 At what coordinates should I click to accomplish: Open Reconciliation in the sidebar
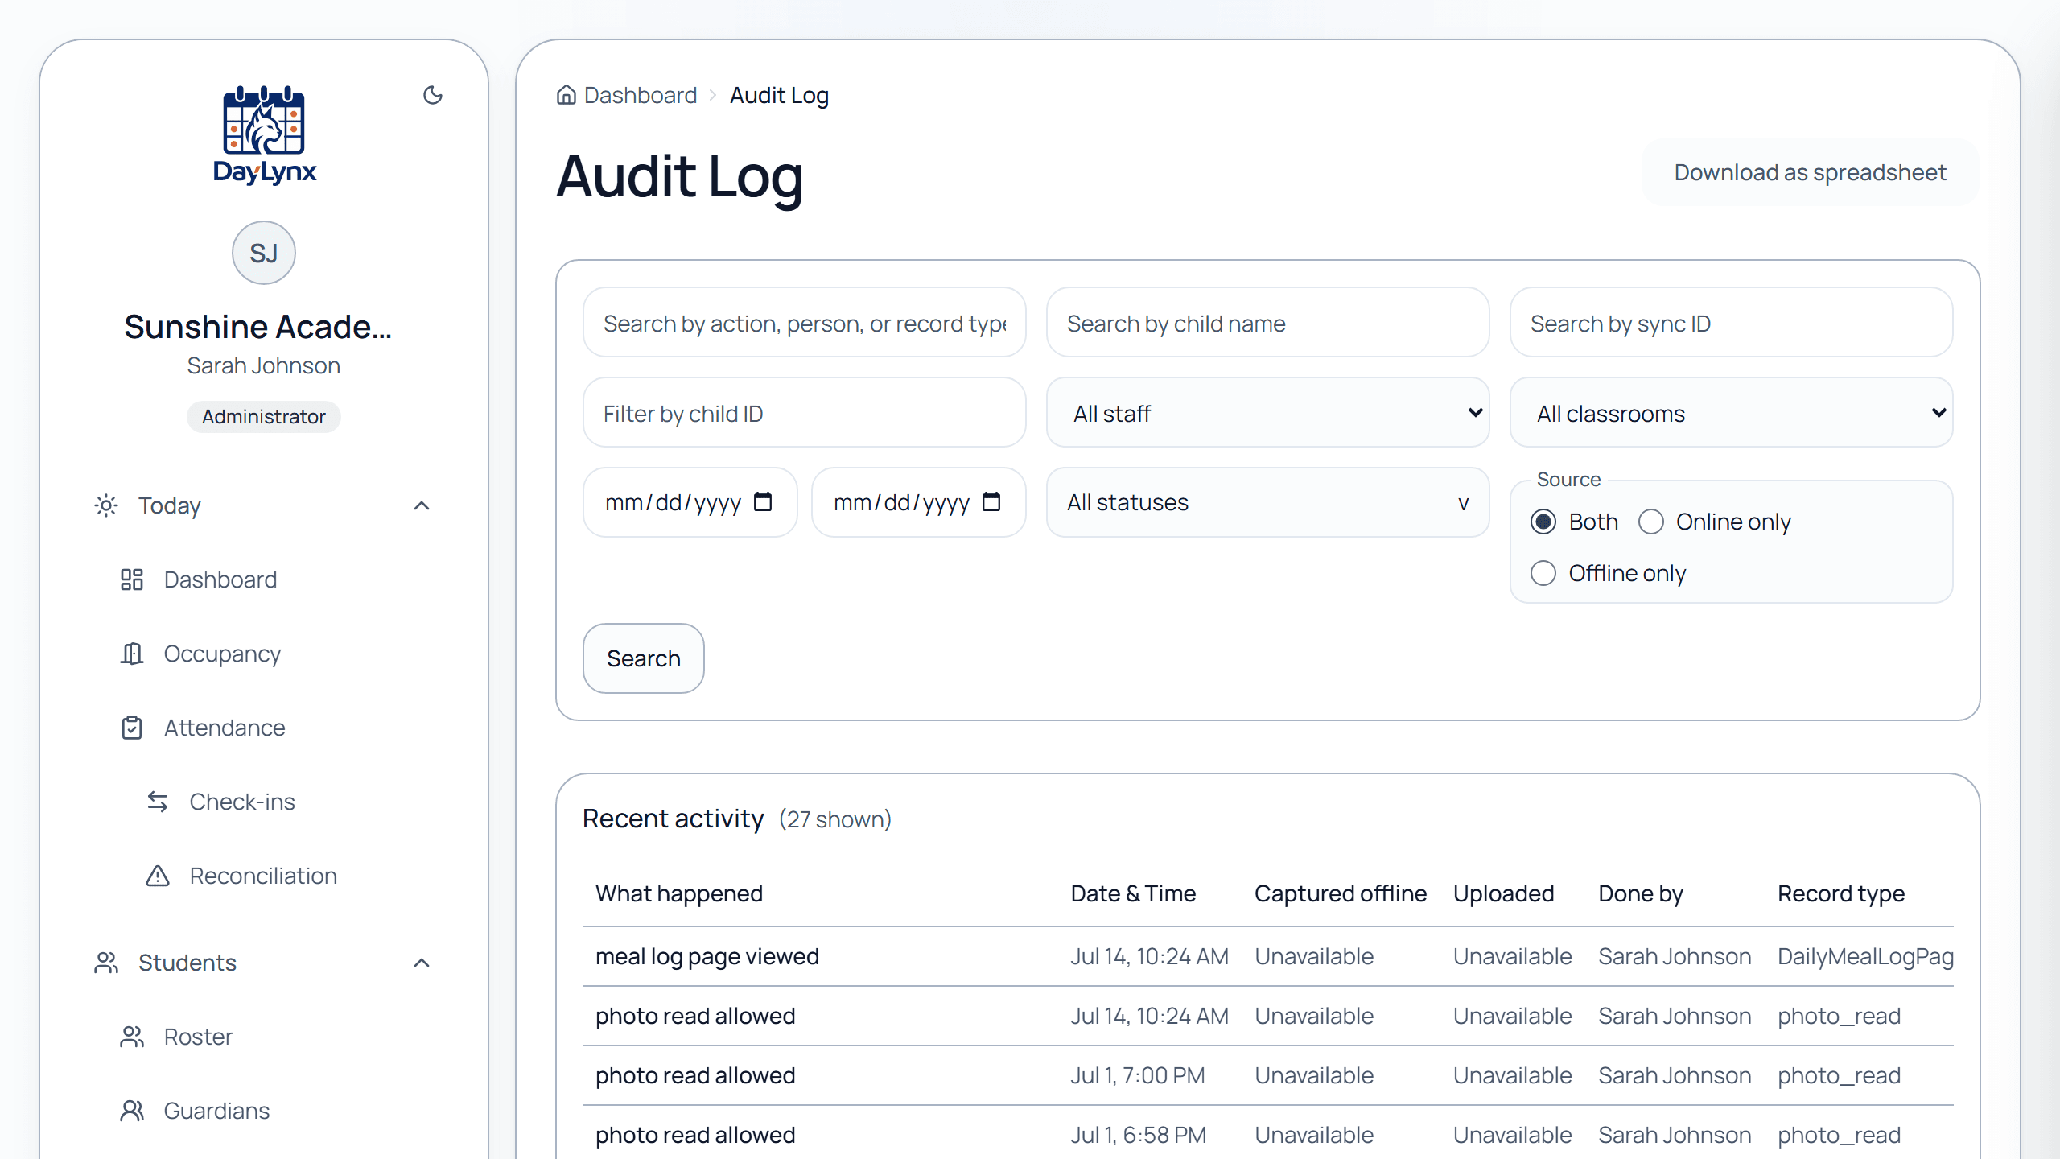coord(263,876)
